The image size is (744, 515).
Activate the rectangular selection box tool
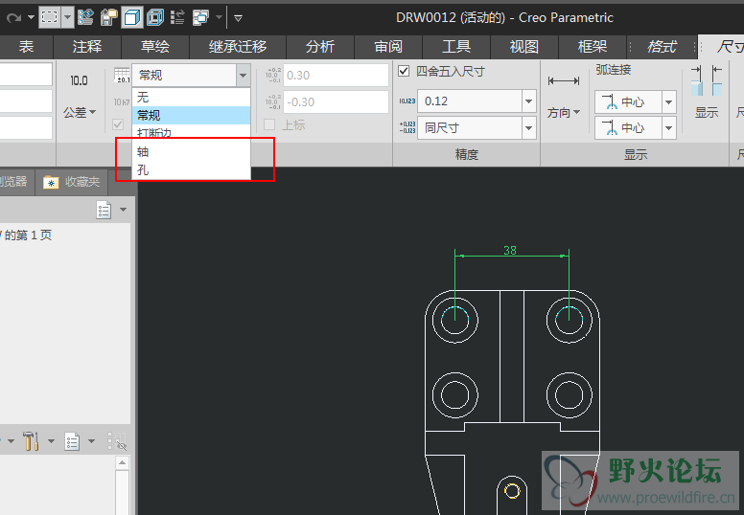(x=50, y=18)
